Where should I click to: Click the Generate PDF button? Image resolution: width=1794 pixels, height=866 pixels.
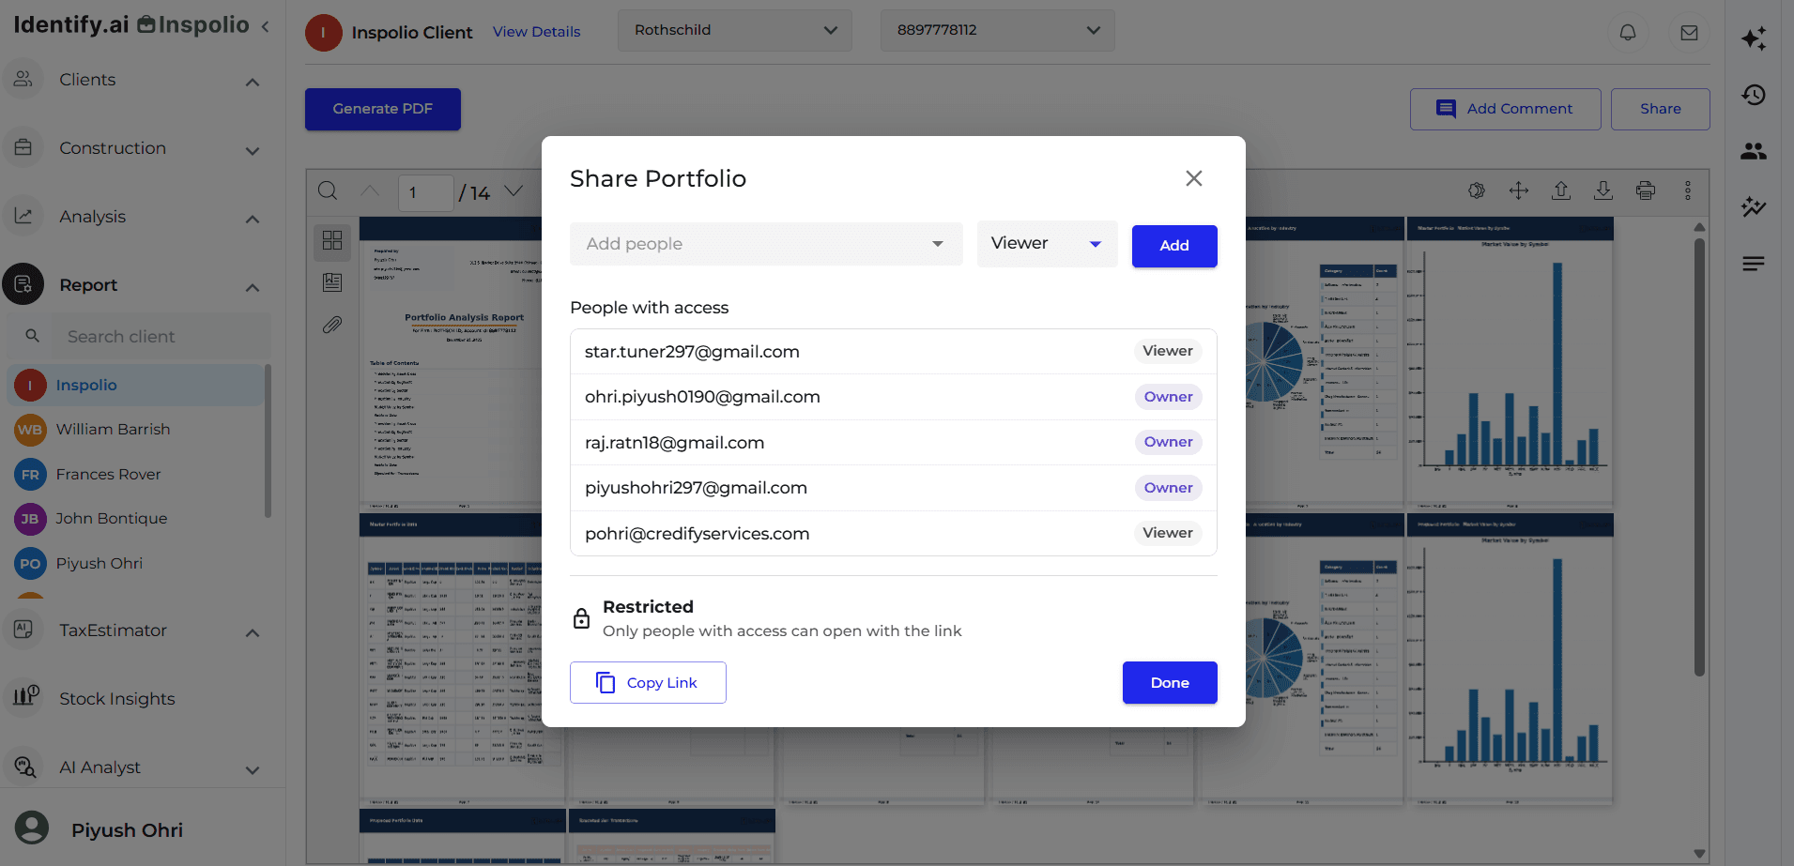click(x=382, y=109)
